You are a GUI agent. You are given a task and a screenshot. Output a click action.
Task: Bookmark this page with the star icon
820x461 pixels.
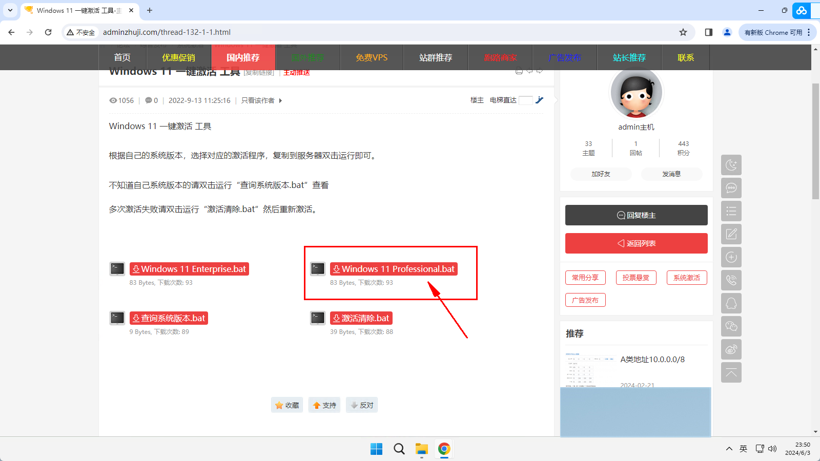coord(683,32)
